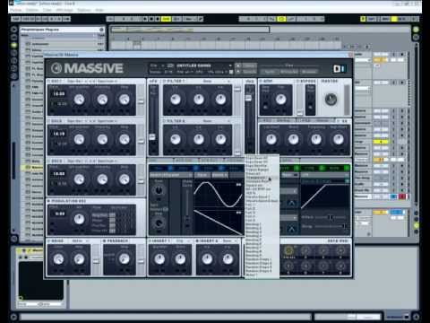Click Massive's Save As button
The image size is (430, 323).
click(250, 72)
